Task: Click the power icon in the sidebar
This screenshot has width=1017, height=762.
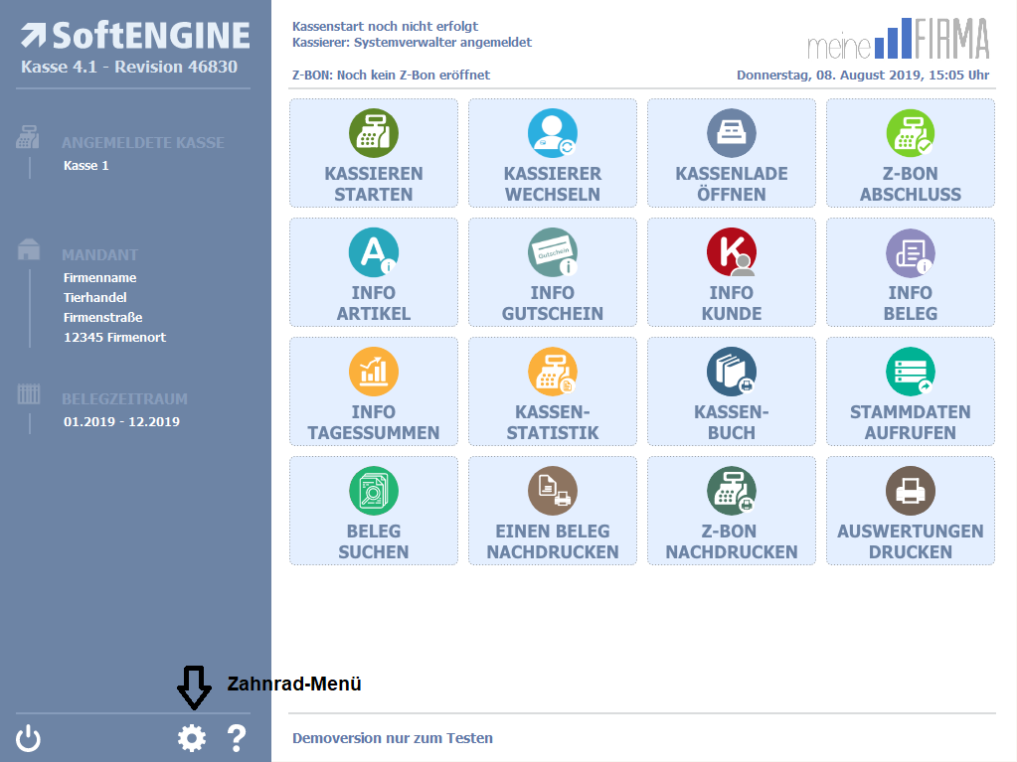Action: (x=29, y=738)
